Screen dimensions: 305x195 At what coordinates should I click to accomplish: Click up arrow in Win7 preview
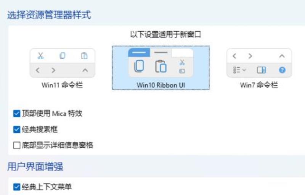(282, 56)
